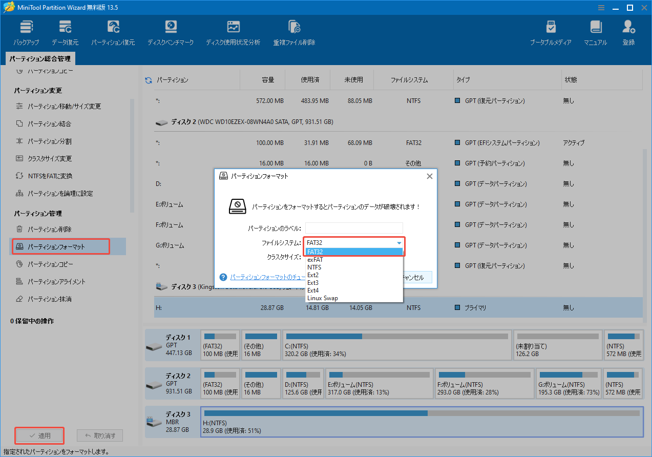Click the partition label input field
Screen dimensions: 652x457
[353, 227]
